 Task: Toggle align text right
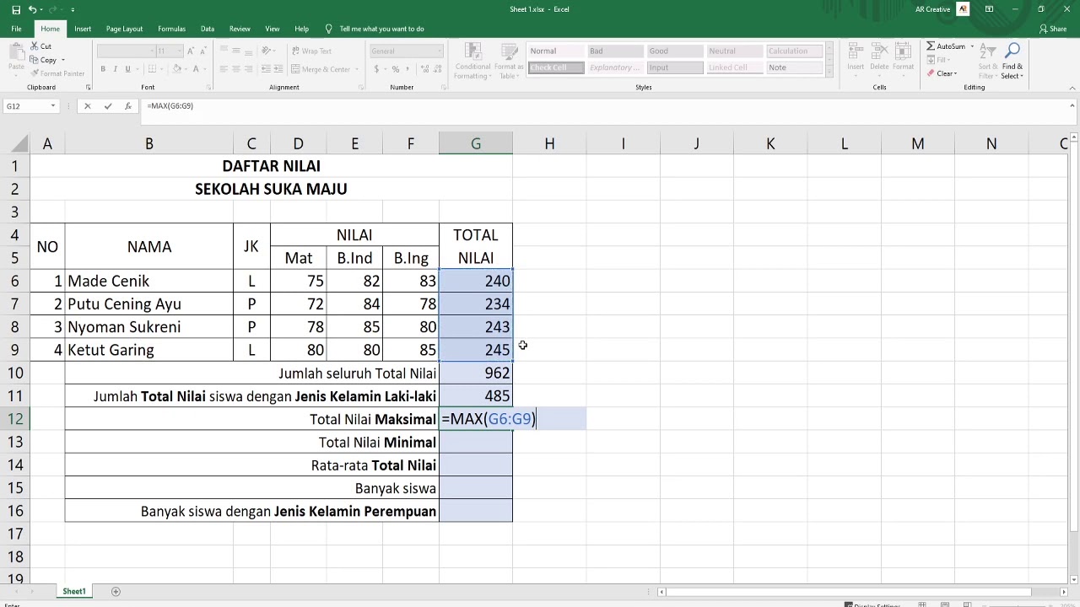tap(248, 69)
